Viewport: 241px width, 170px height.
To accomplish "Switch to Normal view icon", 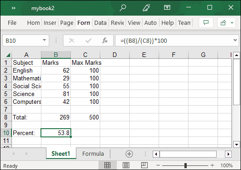I will coord(107,165).
